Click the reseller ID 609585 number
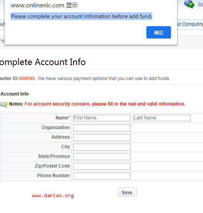The height and width of the screenshot is (213, 203). 27,79
